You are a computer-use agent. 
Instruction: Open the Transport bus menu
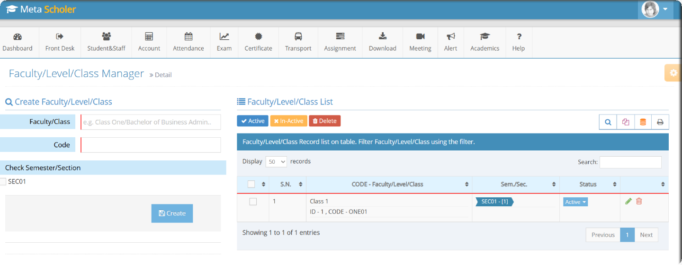298,42
